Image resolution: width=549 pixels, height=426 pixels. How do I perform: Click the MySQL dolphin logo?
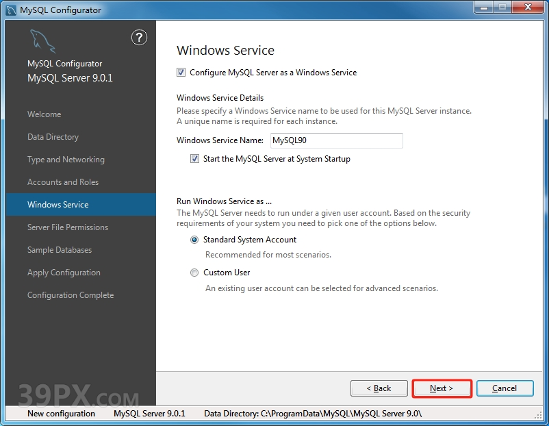(x=42, y=42)
